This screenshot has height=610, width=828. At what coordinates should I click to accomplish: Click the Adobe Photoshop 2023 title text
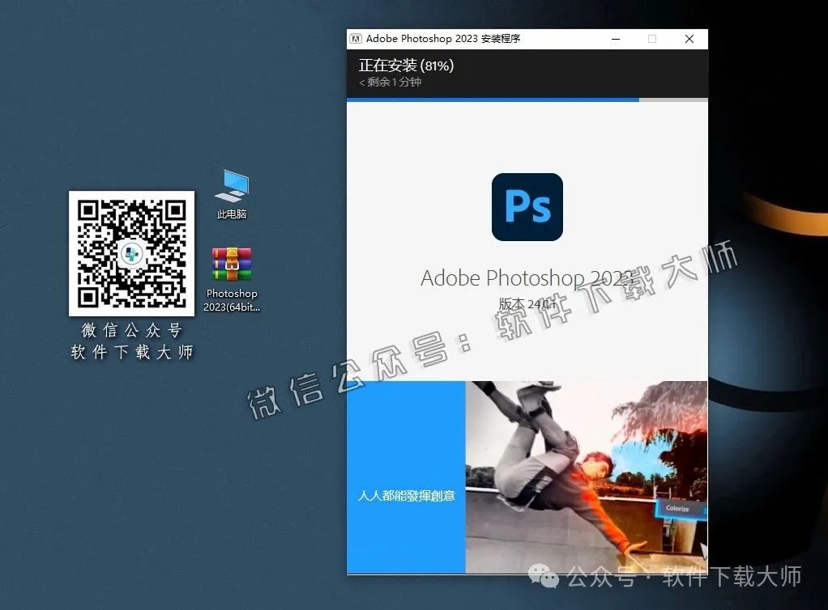(x=527, y=277)
